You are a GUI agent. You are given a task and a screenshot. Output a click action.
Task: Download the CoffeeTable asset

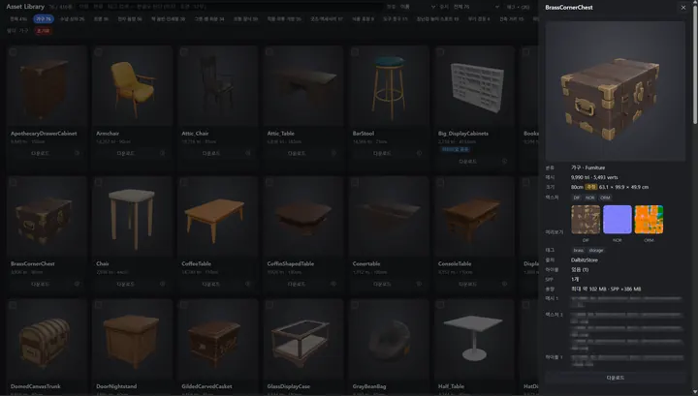[210, 284]
